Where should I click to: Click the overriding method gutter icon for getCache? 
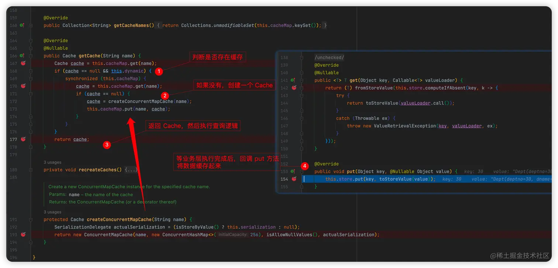[22, 56]
